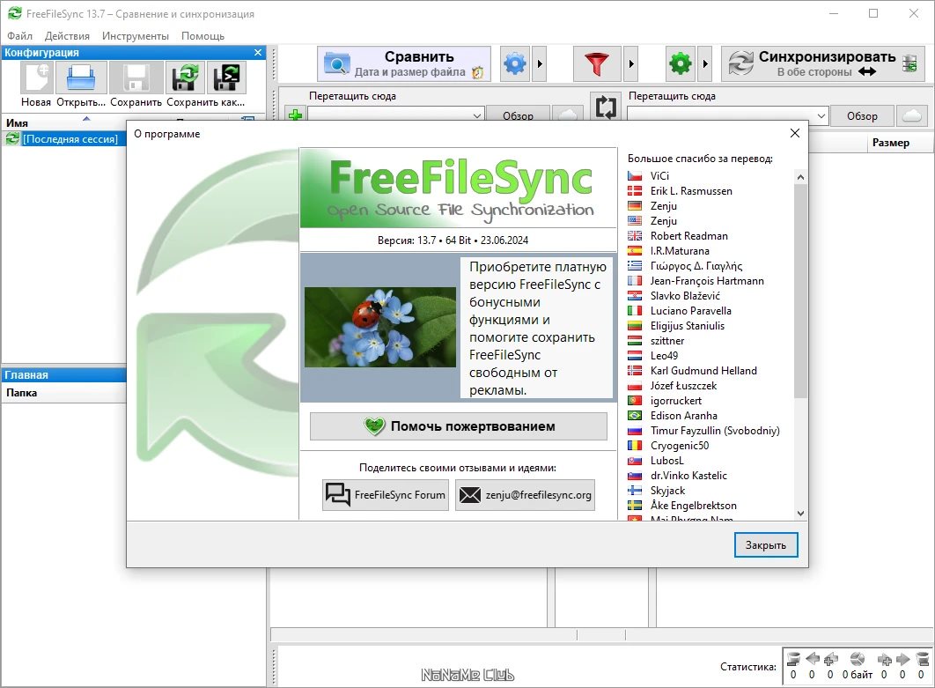Click the translators list scrollbar down arrow
This screenshot has height=688, width=935.
tap(800, 514)
